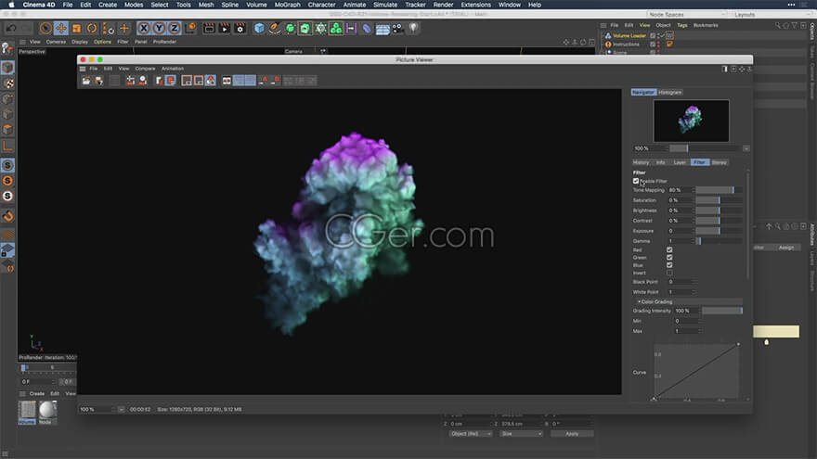817x459 pixels.
Task: Open the Size dropdown in coordinates panel
Action: (521, 434)
